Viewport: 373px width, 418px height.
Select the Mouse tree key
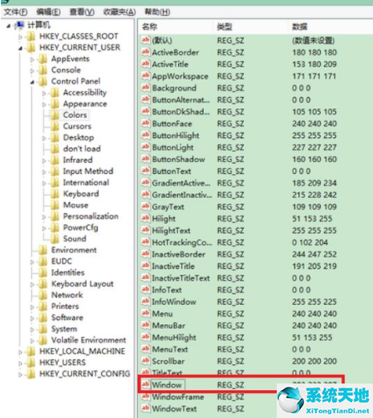click(75, 205)
